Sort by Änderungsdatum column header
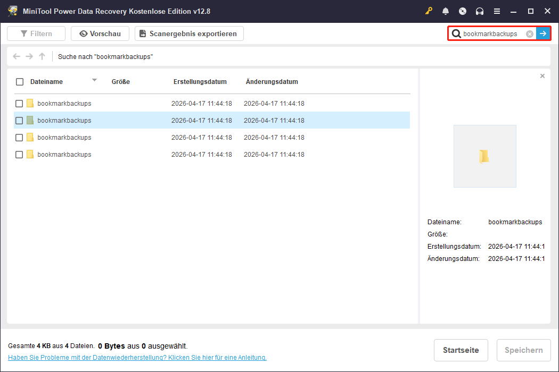Viewport: 559px width, 372px height. (272, 81)
